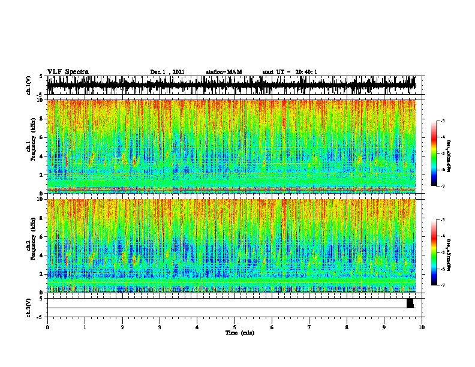Click the 'start UT = 20:40:1' text

point(290,72)
